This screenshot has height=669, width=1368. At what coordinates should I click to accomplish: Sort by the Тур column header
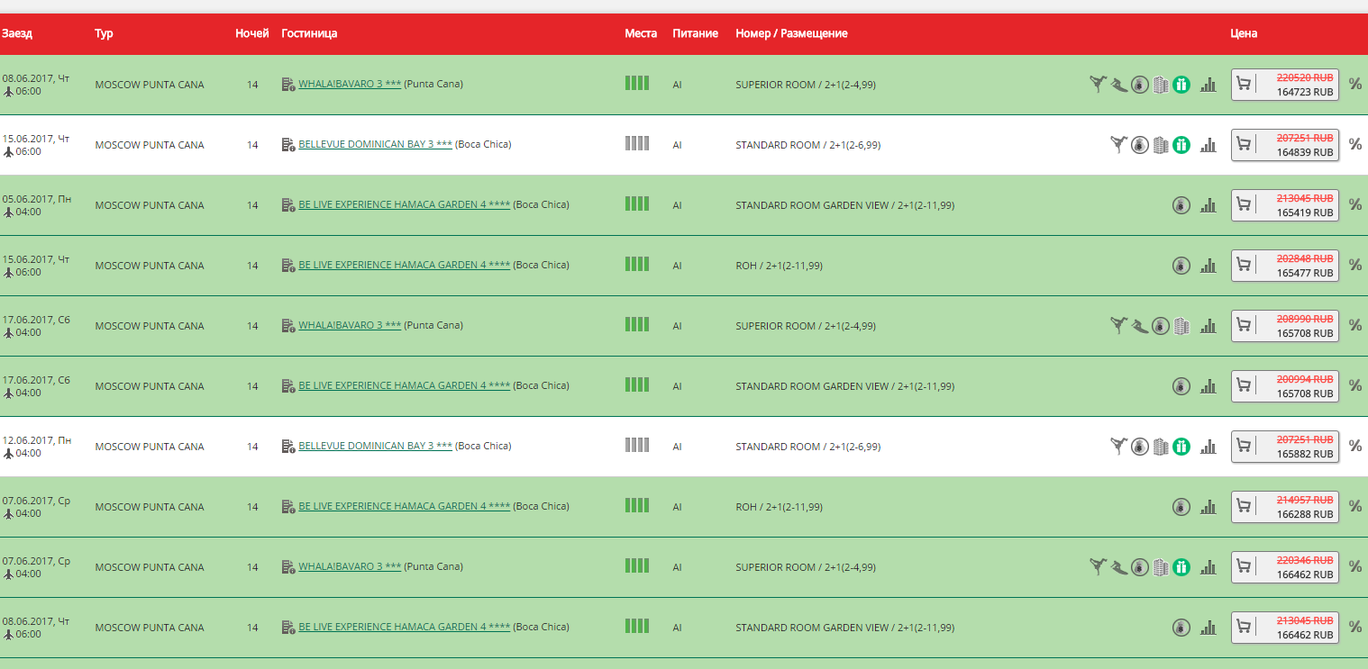[104, 33]
